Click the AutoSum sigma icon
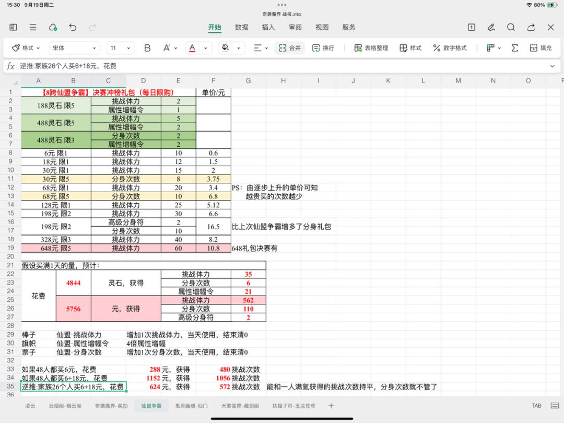Image resolution: width=564 pixels, height=423 pixels. pos(515,48)
